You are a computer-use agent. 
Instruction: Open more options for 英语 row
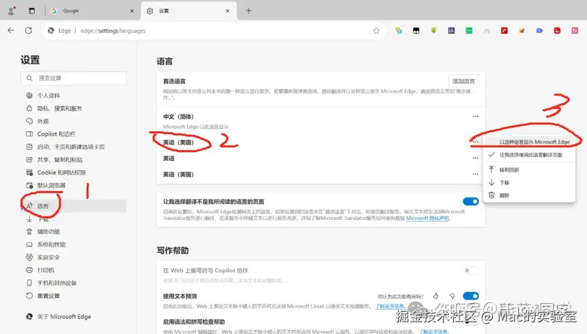point(476,158)
